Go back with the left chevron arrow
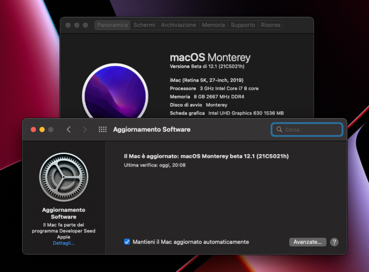This screenshot has height=272, width=369. (x=69, y=130)
